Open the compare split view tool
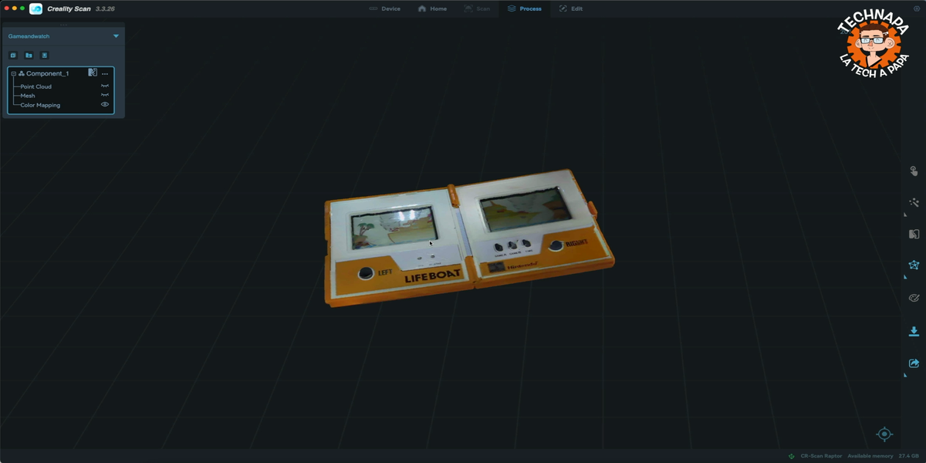The image size is (926, 463). (x=914, y=234)
